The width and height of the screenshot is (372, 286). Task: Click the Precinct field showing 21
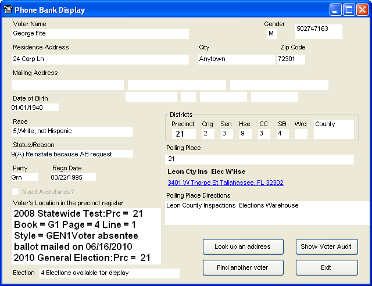tap(184, 134)
